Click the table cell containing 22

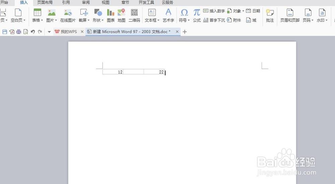[154, 72]
